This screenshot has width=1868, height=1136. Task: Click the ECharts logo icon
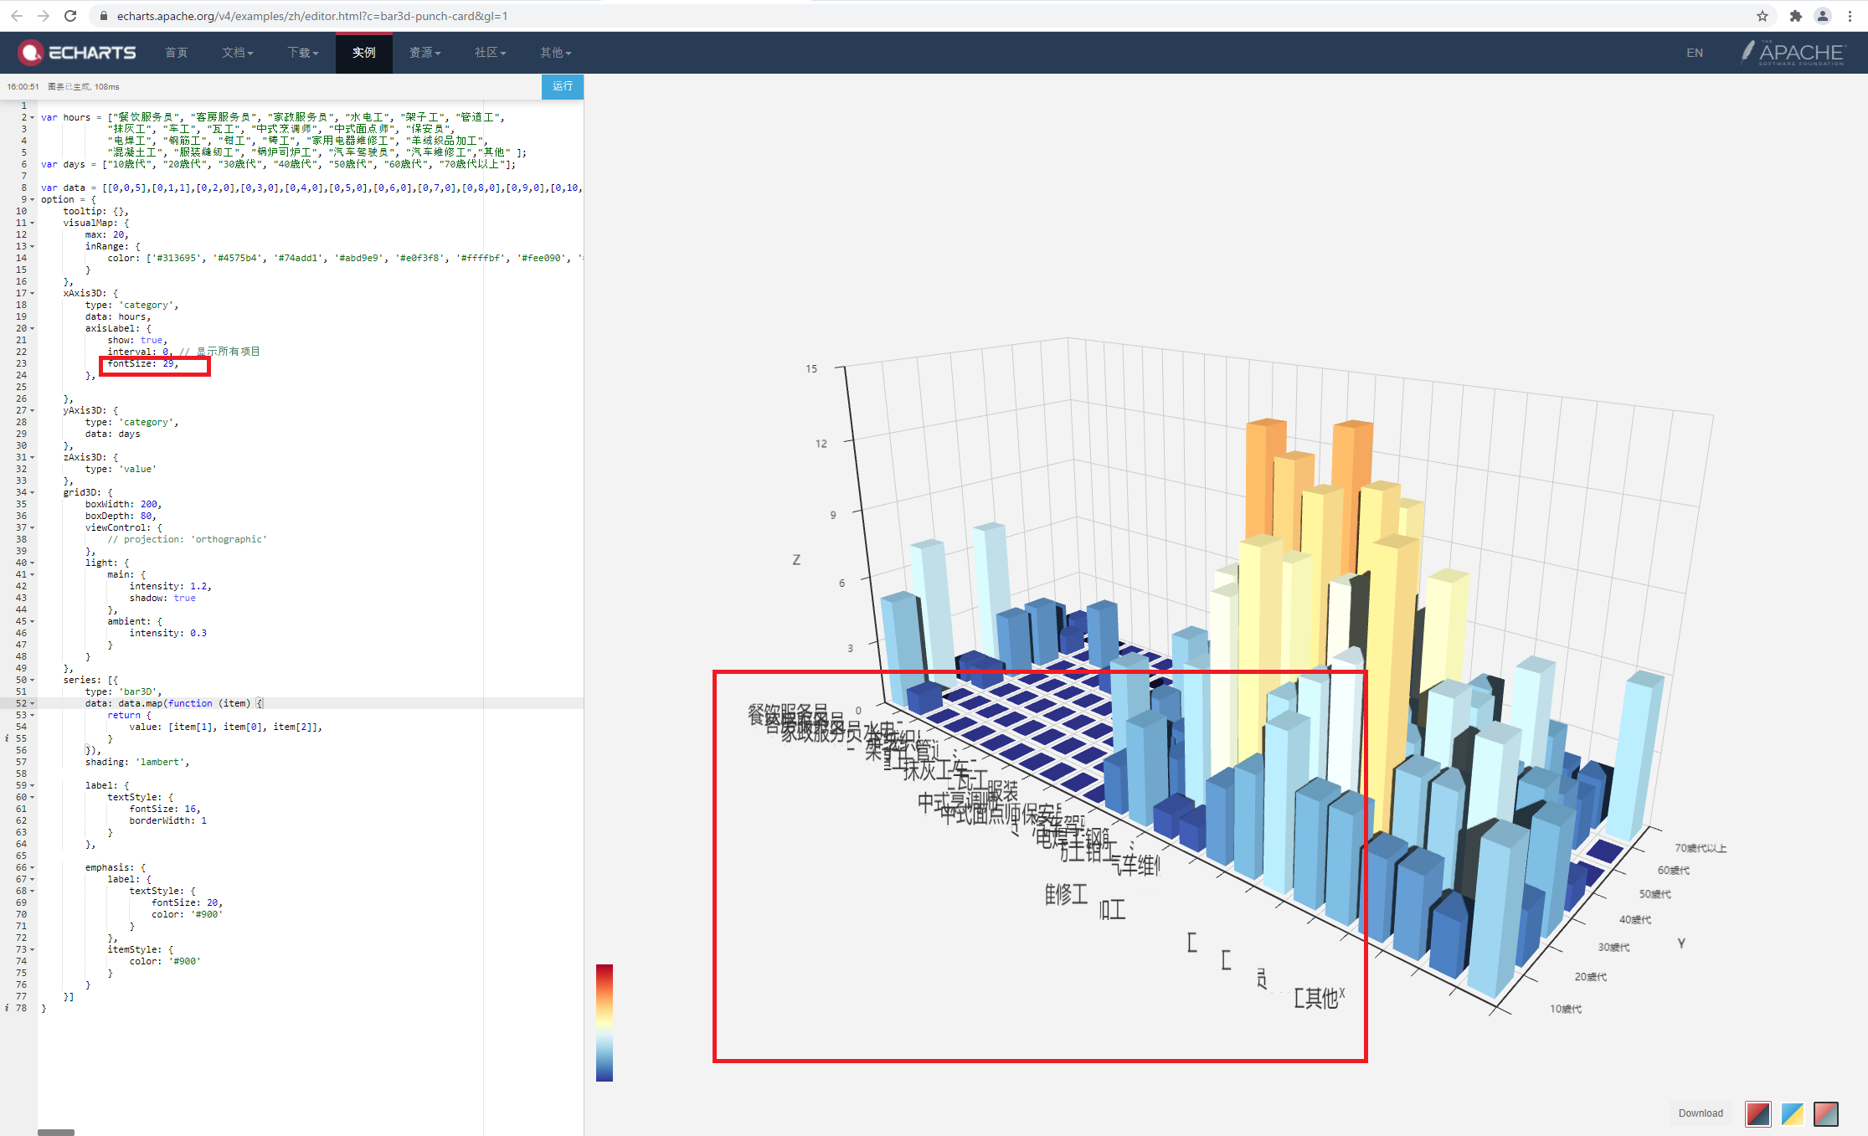point(30,52)
